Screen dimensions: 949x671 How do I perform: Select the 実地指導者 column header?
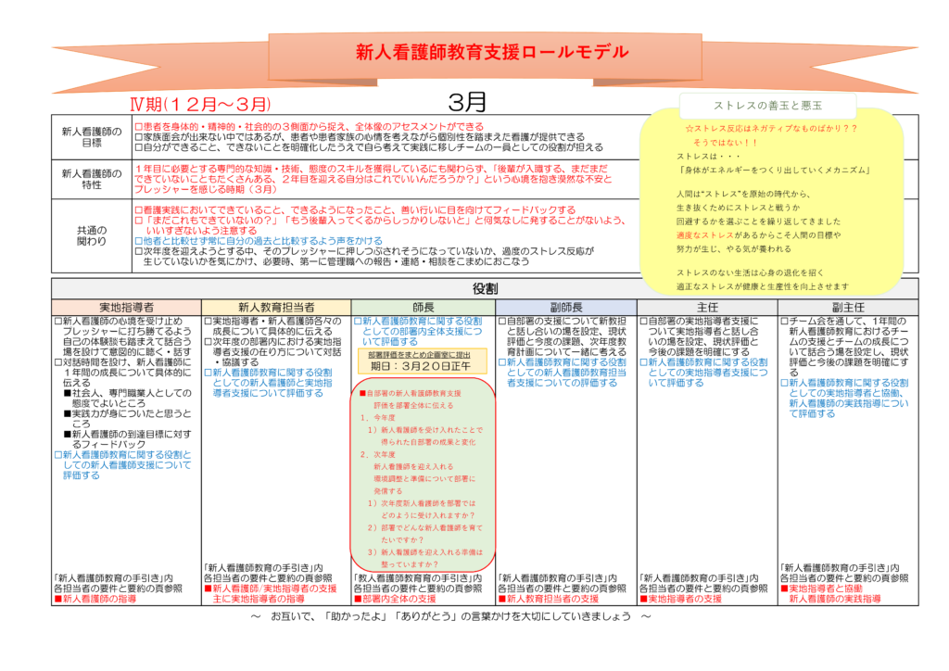[126, 308]
